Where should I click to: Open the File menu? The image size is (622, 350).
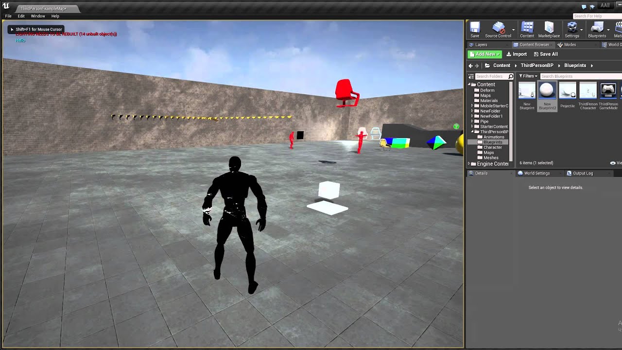click(8, 16)
